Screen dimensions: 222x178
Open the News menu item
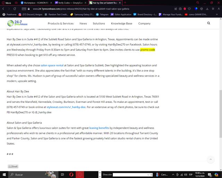pyautogui.click(x=83, y=23)
